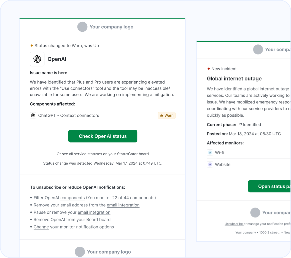
Task: Click the Pause or remove email integration link
Action: point(94,212)
